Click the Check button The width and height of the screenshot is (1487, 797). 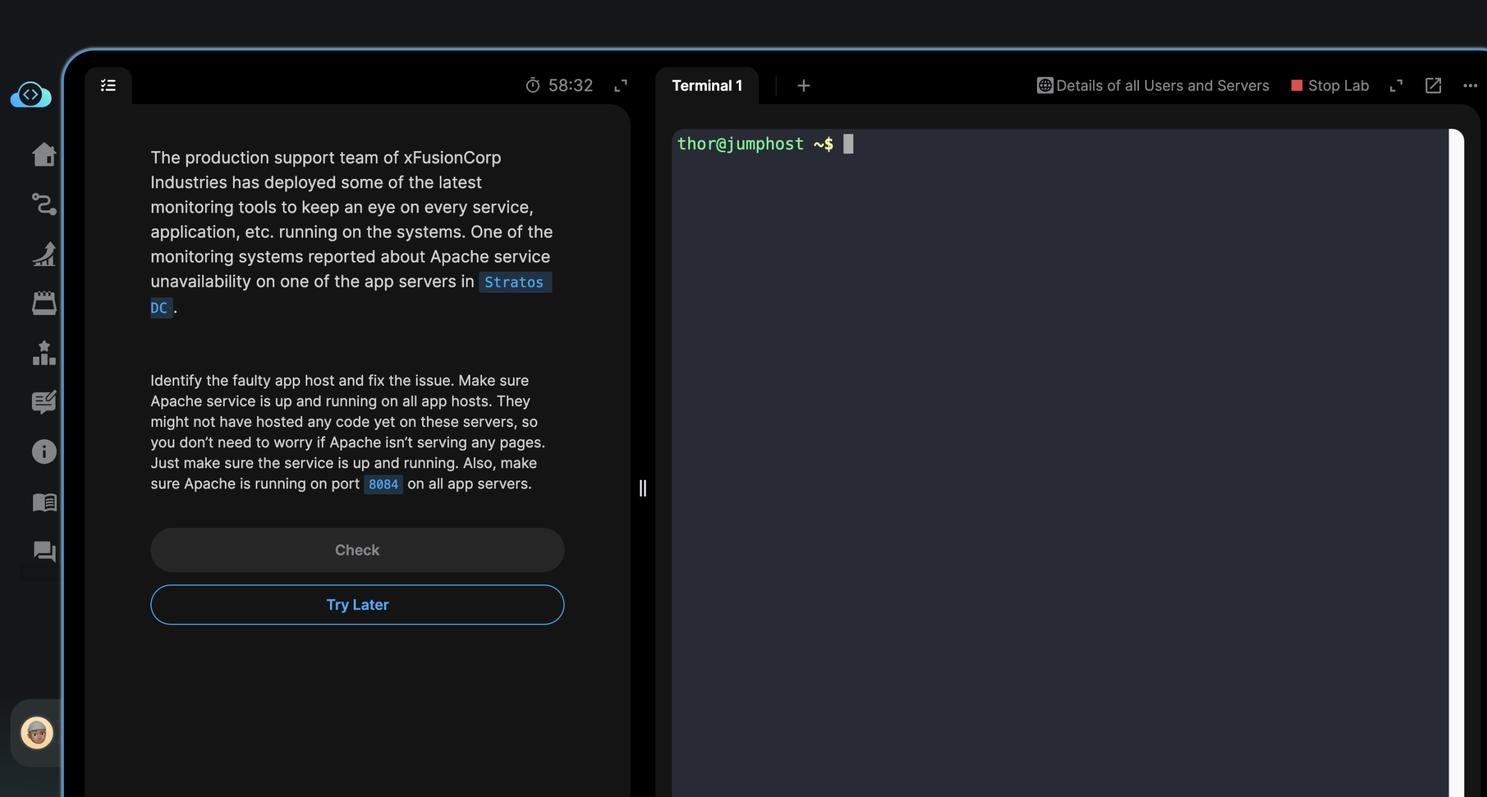[357, 550]
